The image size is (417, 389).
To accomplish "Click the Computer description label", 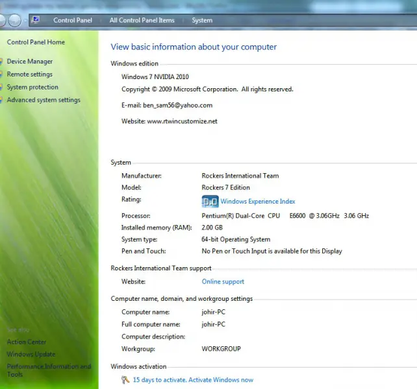I will pyautogui.click(x=153, y=336).
